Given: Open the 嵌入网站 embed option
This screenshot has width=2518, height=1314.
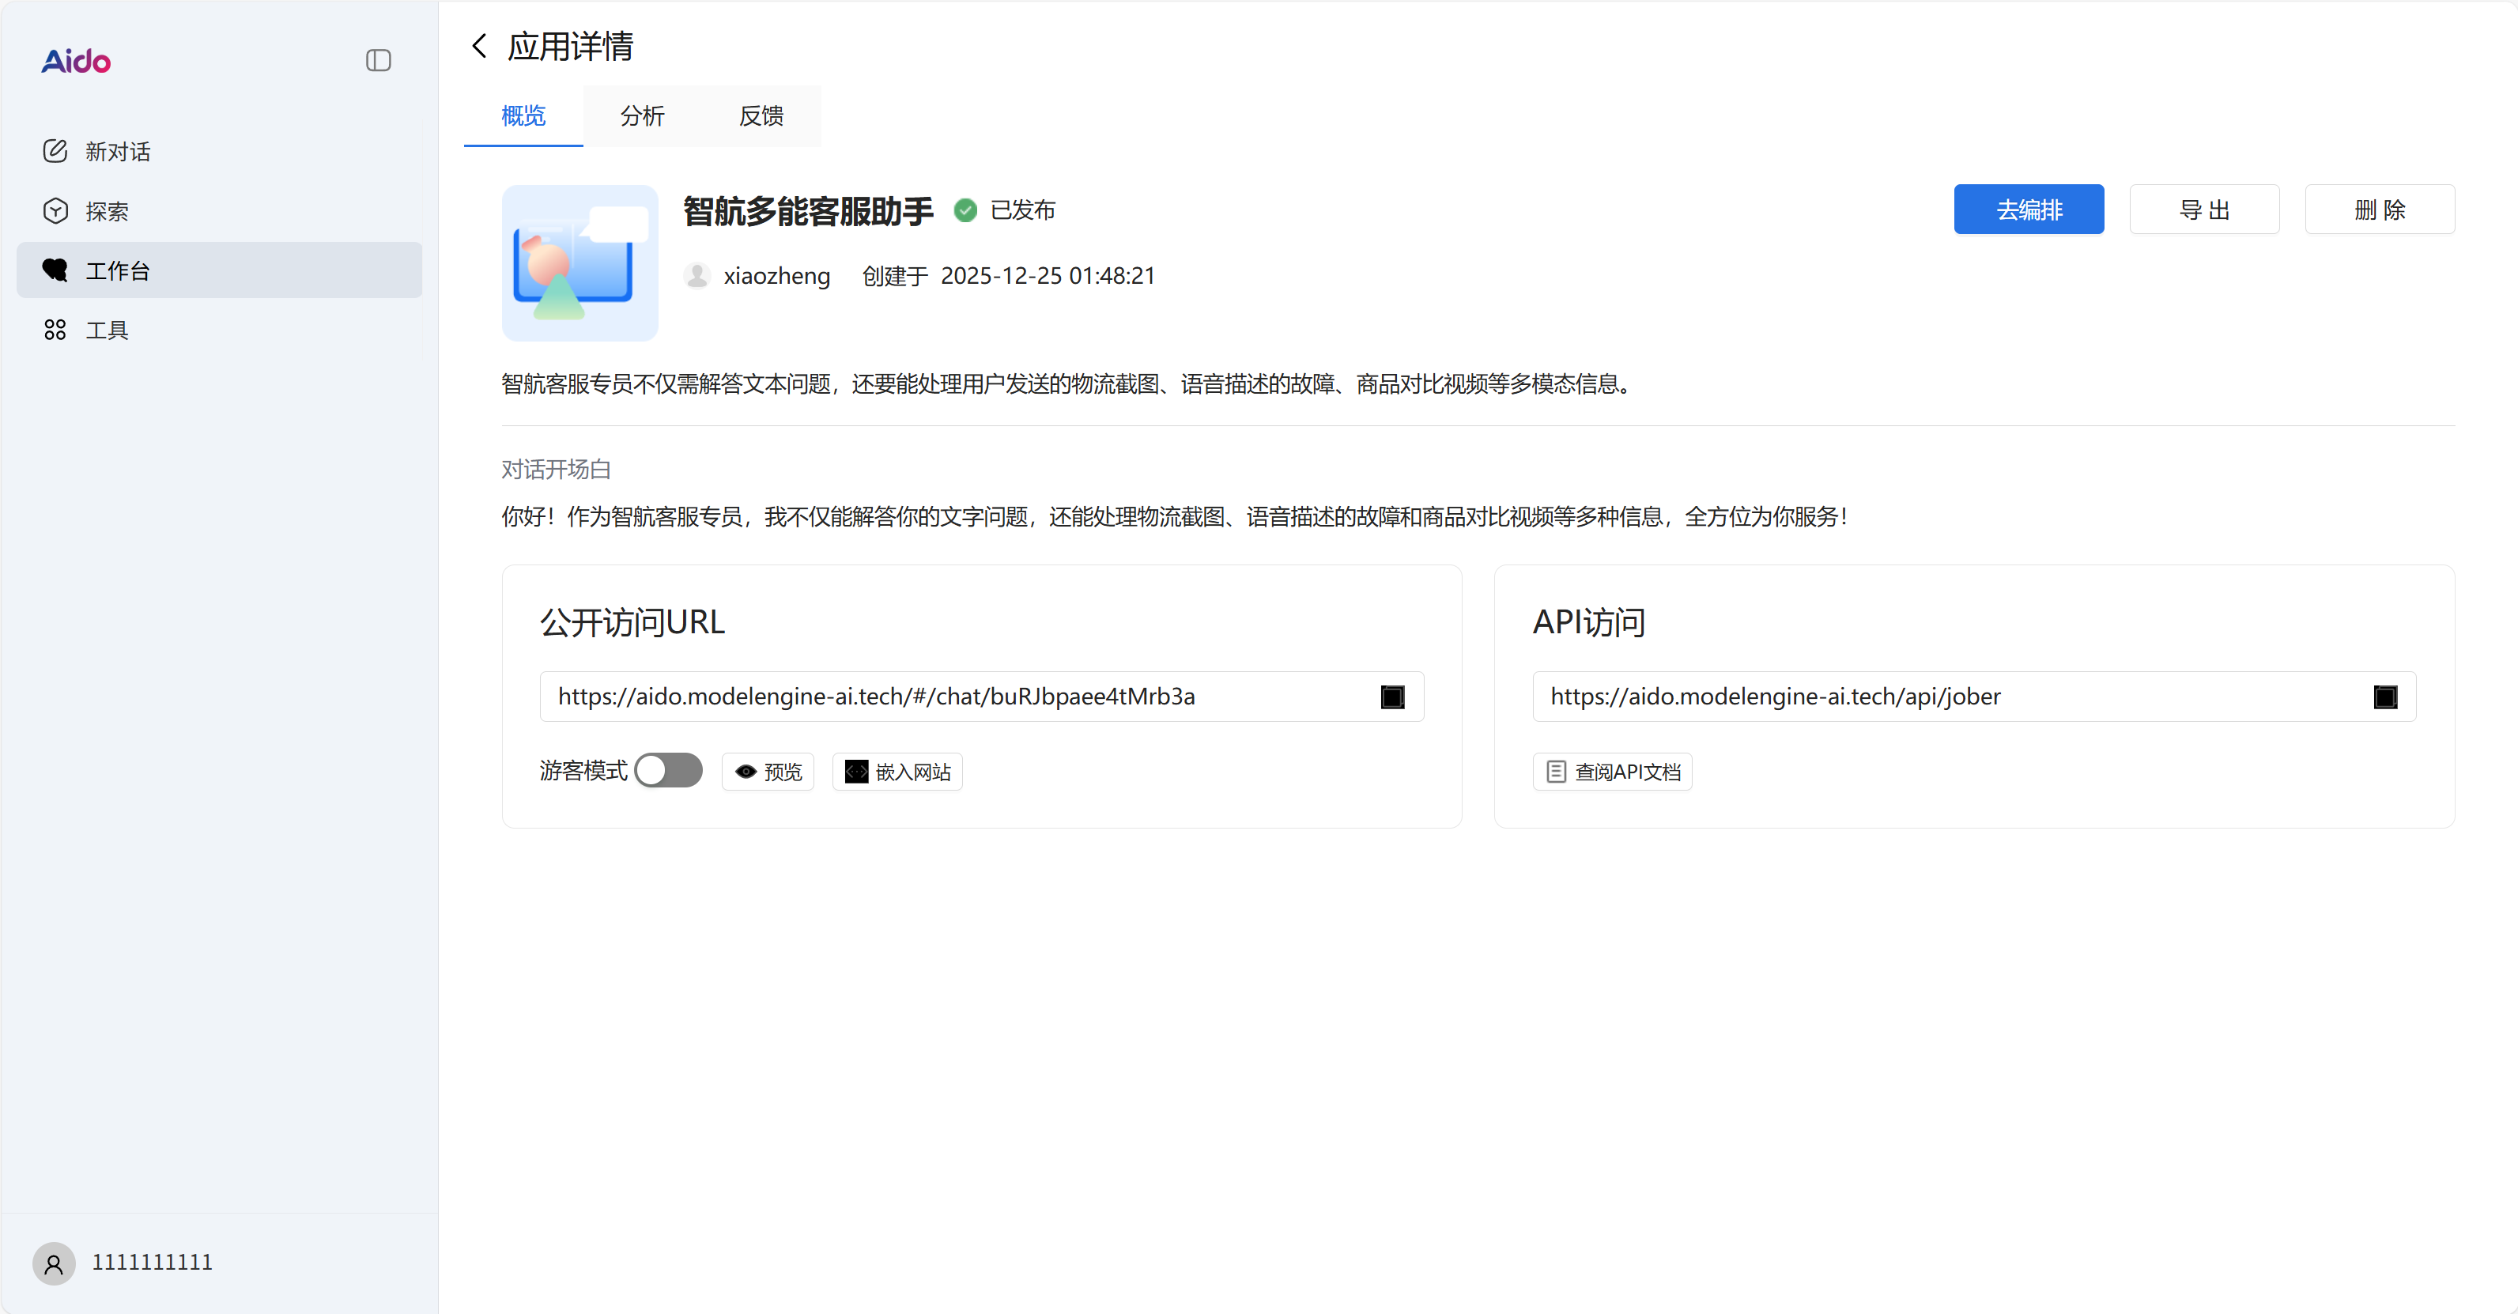Looking at the screenshot, I should point(897,772).
